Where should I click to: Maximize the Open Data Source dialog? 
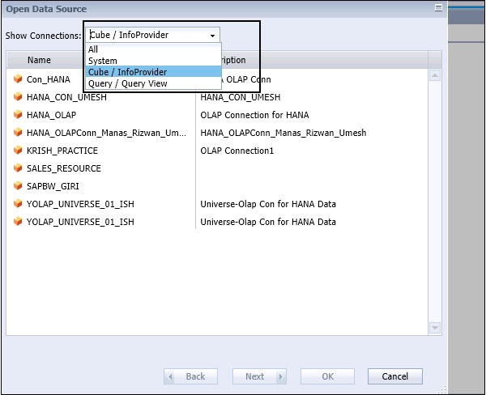coord(438,8)
